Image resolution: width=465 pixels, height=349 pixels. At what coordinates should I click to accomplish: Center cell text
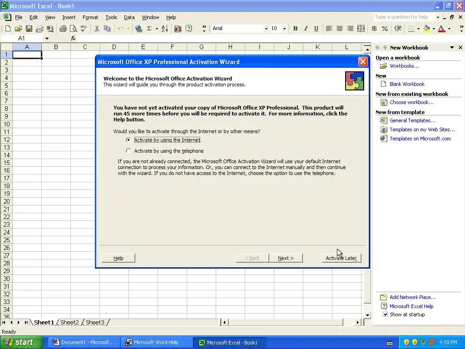point(340,29)
